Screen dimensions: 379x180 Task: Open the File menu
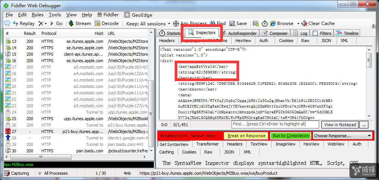[x=9, y=15]
